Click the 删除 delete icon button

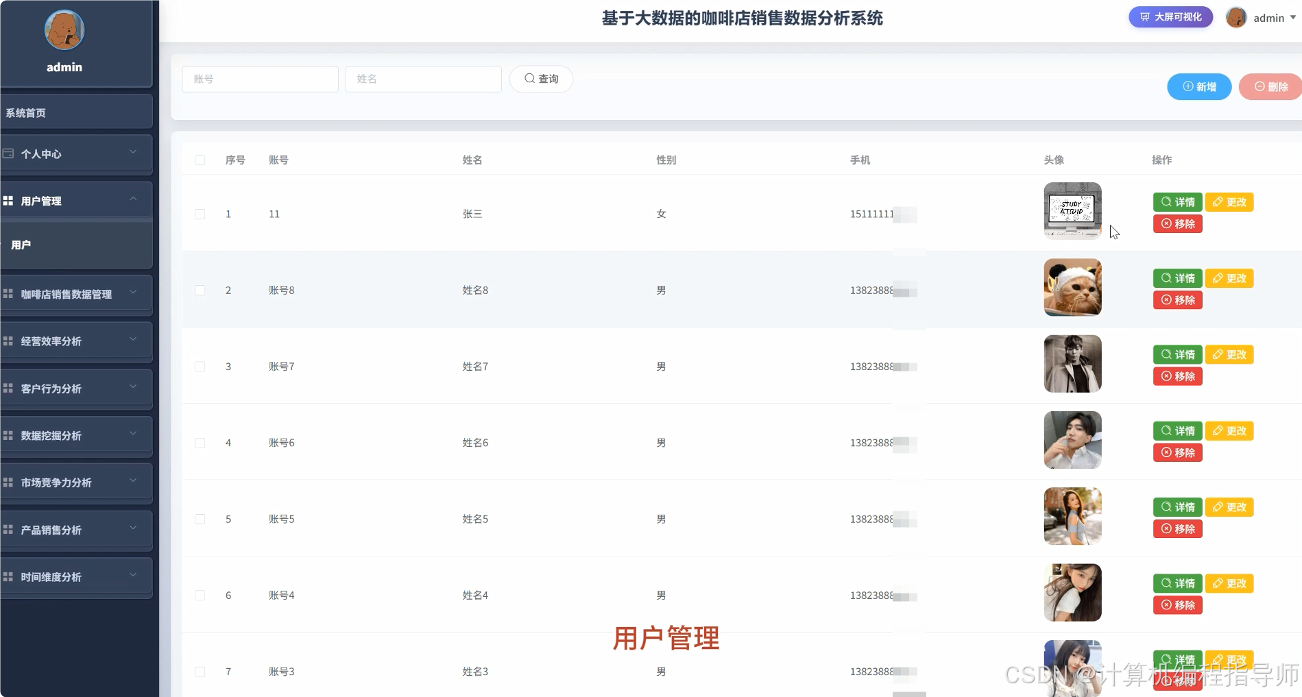tap(1269, 86)
